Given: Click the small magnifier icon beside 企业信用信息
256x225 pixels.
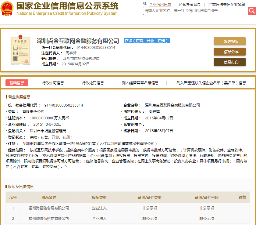Looking at the screenshot, I should click(145, 4).
